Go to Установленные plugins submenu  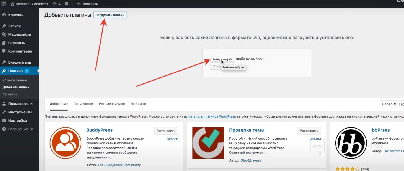(x=15, y=80)
